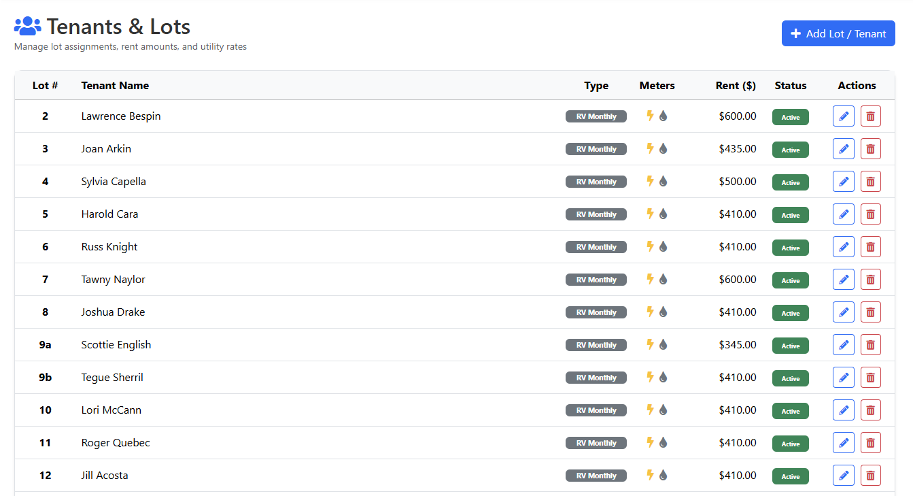Click lot number 9b in the table
913x496 pixels.
pos(45,378)
